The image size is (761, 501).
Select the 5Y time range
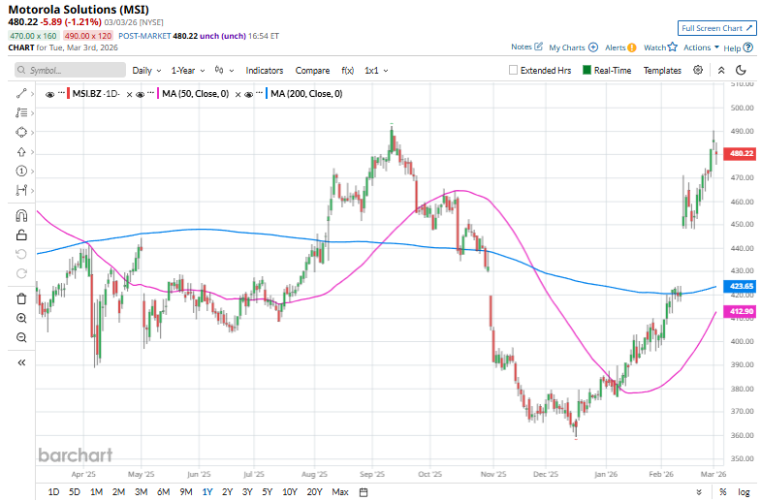pyautogui.click(x=268, y=492)
